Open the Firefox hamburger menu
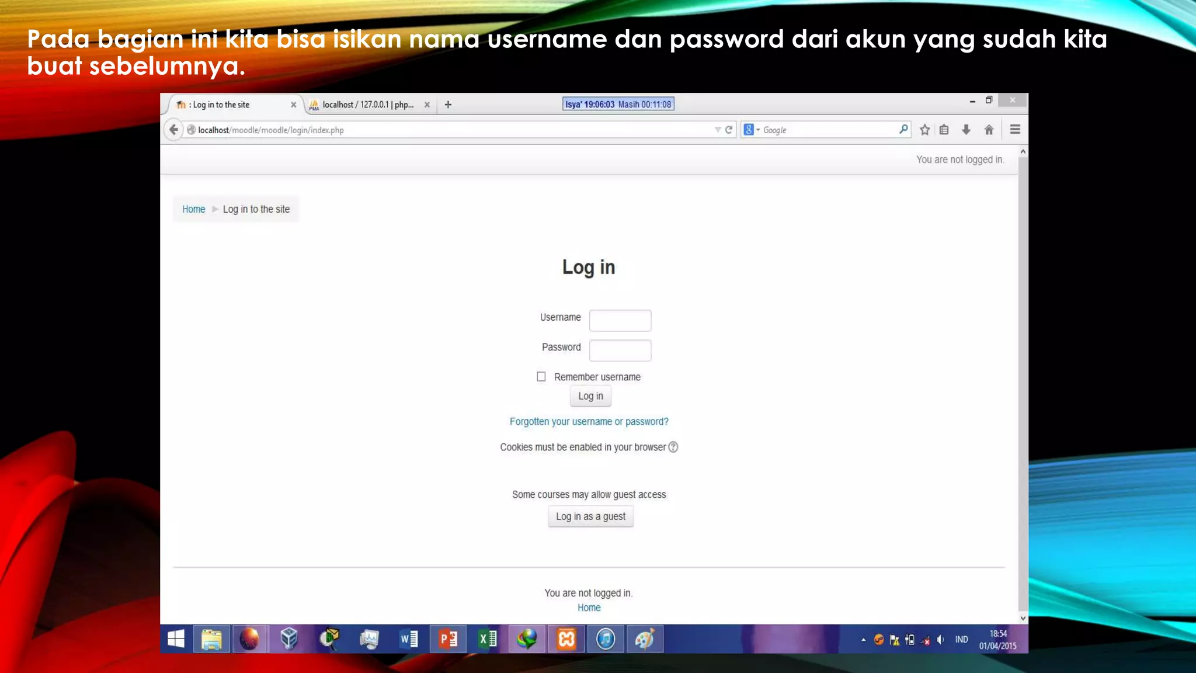1196x673 pixels. [1015, 130]
